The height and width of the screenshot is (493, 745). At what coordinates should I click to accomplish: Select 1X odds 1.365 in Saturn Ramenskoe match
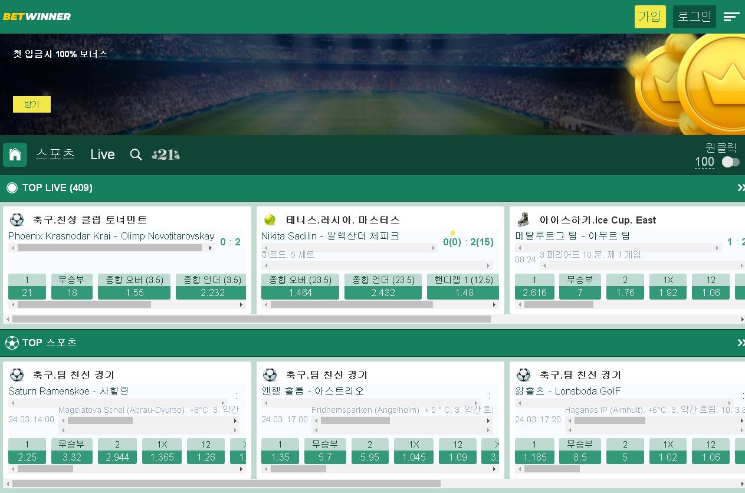click(x=162, y=451)
